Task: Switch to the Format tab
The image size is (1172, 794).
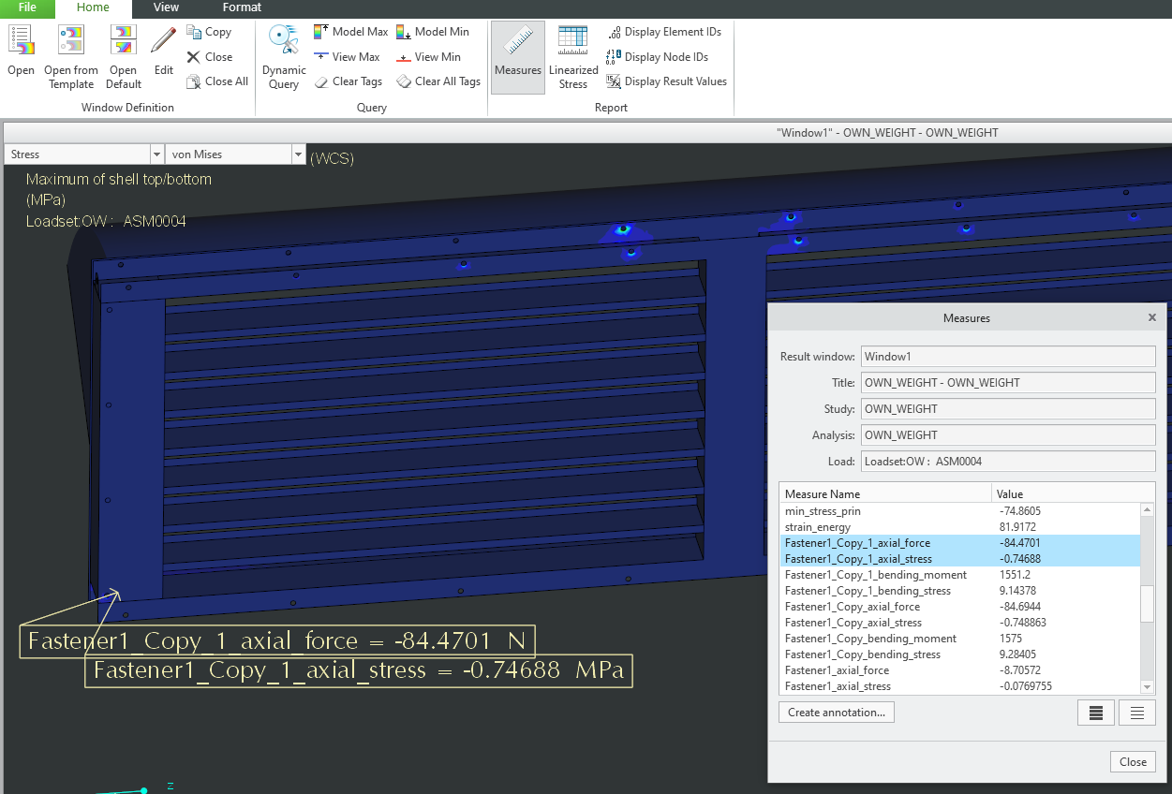Action: 242,7
